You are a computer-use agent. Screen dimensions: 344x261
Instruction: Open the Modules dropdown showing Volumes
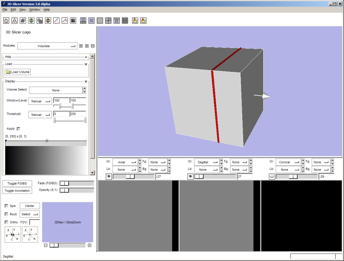pos(47,46)
